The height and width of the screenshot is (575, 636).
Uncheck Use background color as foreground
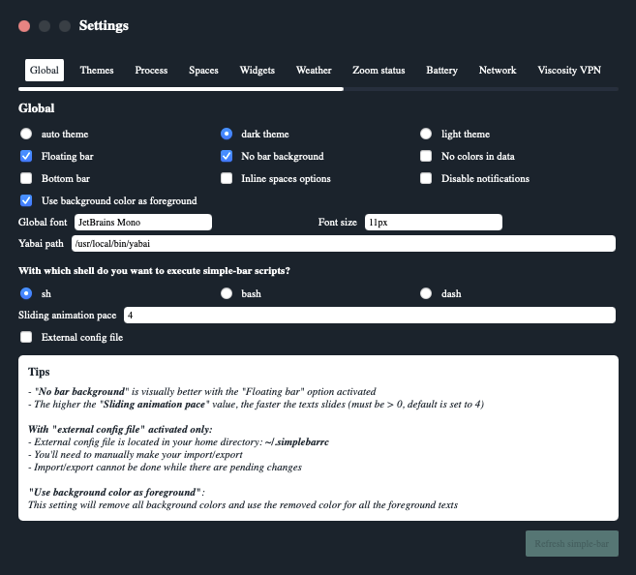pos(26,200)
